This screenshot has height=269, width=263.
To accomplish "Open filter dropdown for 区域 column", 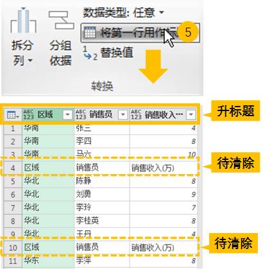I will pos(67,115).
